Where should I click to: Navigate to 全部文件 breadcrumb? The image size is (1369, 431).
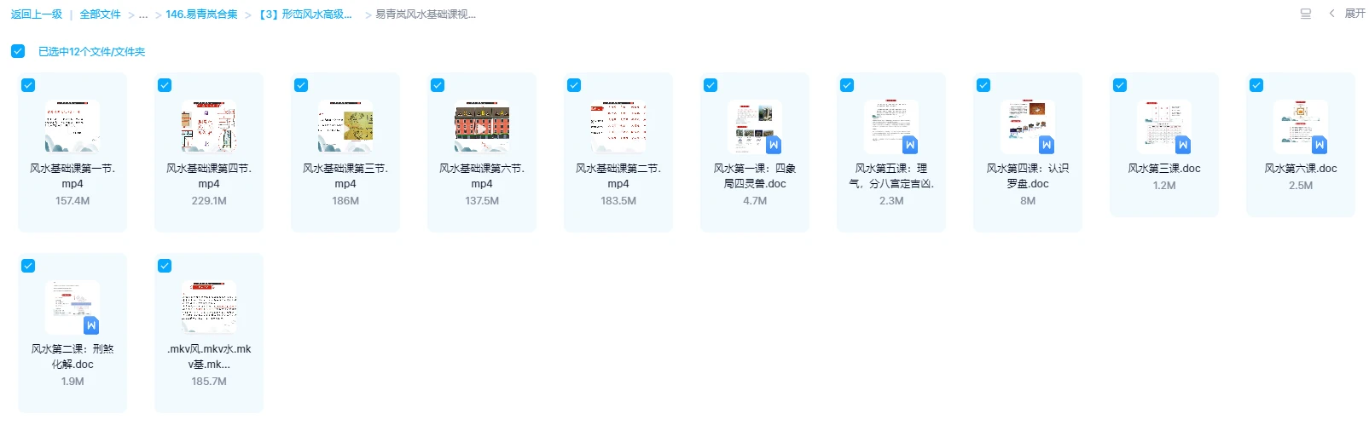101,14
